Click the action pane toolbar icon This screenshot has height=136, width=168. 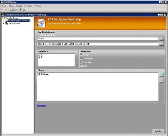[24, 10]
